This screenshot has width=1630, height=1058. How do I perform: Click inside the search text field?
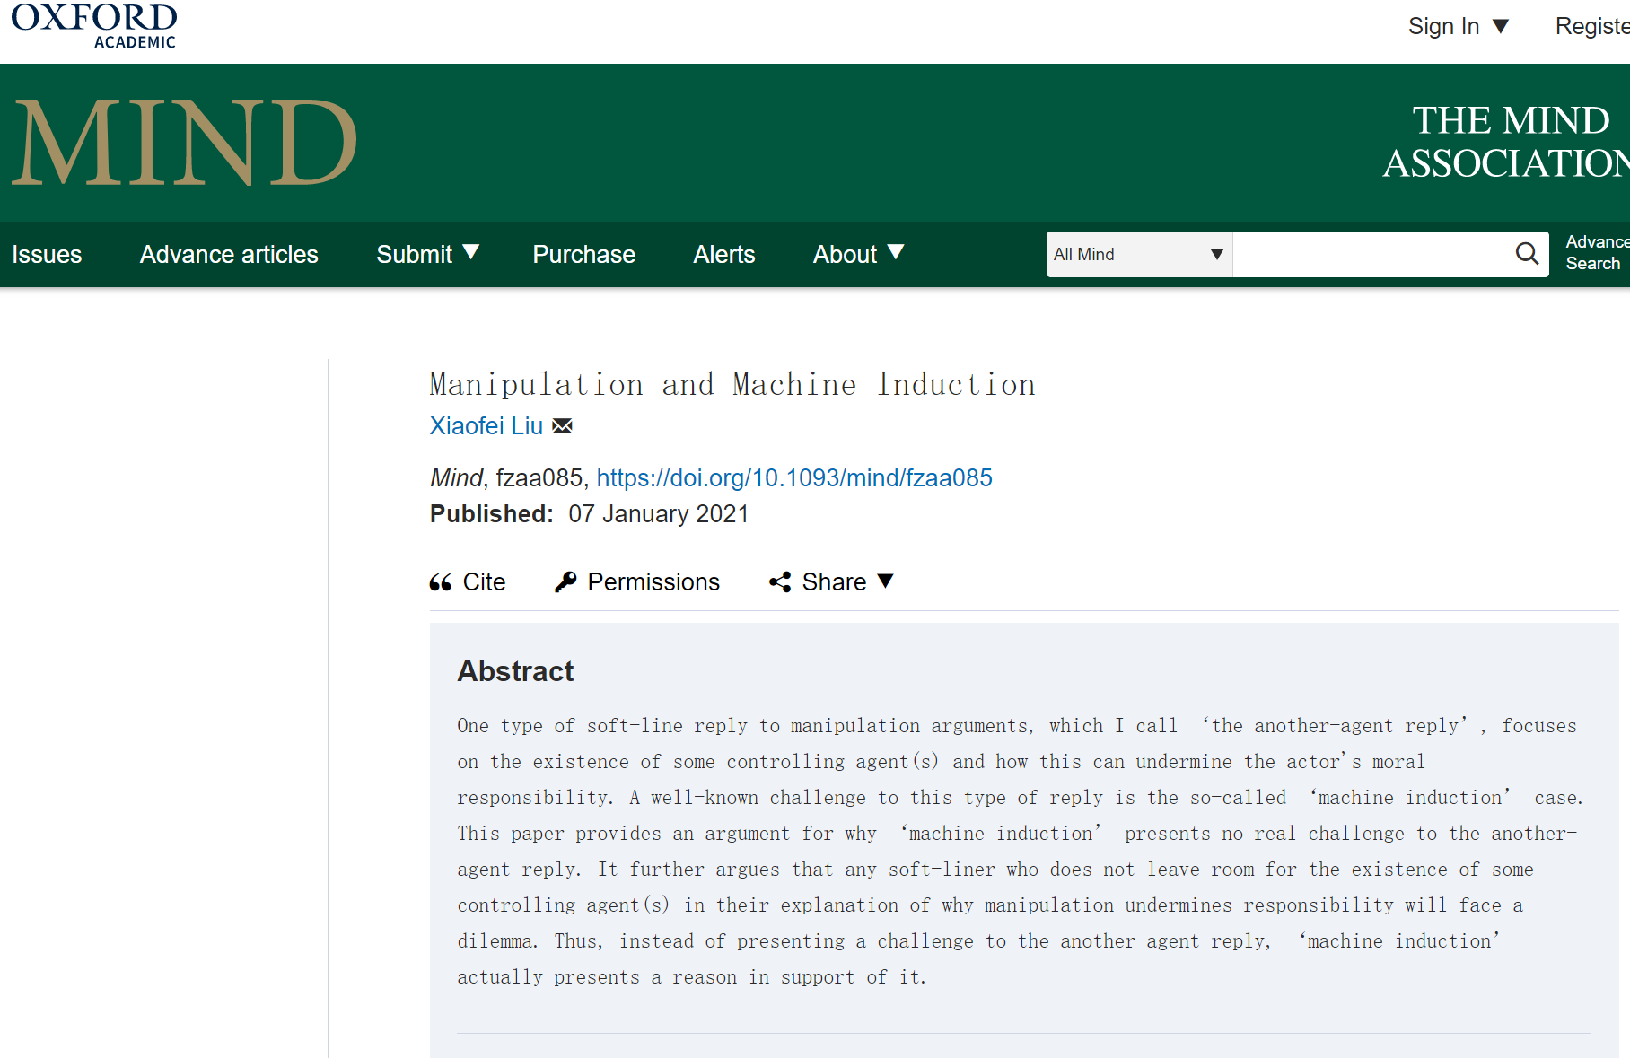(x=1372, y=255)
